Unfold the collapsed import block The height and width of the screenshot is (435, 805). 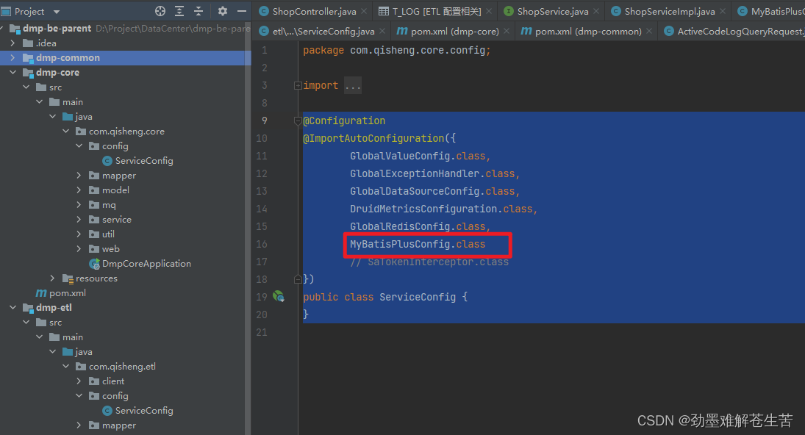(298, 86)
